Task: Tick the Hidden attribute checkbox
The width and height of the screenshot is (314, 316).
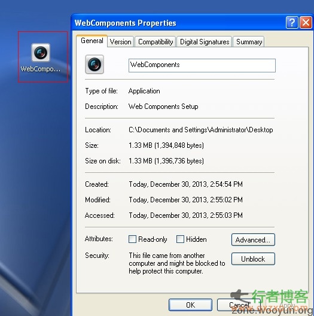Action: [180, 239]
